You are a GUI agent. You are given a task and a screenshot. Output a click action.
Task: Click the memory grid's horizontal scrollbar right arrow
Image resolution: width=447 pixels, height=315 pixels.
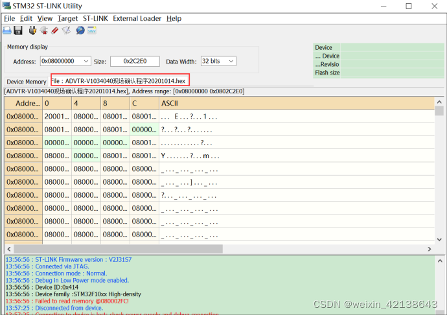[x=430, y=249]
